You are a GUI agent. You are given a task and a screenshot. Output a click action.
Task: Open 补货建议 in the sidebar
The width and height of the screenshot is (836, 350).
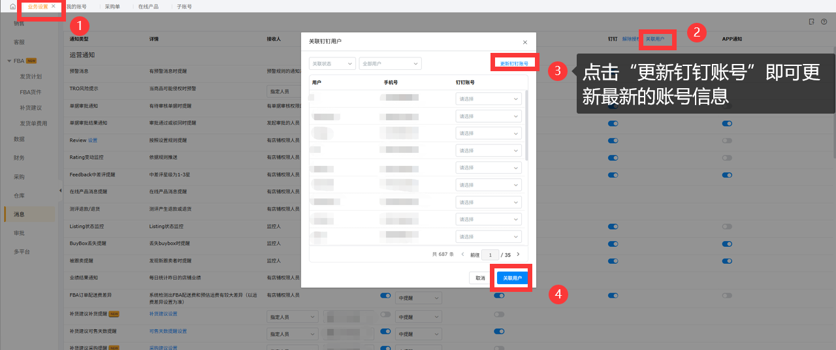(x=30, y=108)
